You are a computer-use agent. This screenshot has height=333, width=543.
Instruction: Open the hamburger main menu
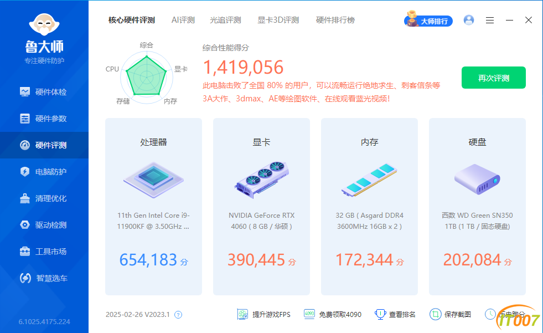pos(490,21)
